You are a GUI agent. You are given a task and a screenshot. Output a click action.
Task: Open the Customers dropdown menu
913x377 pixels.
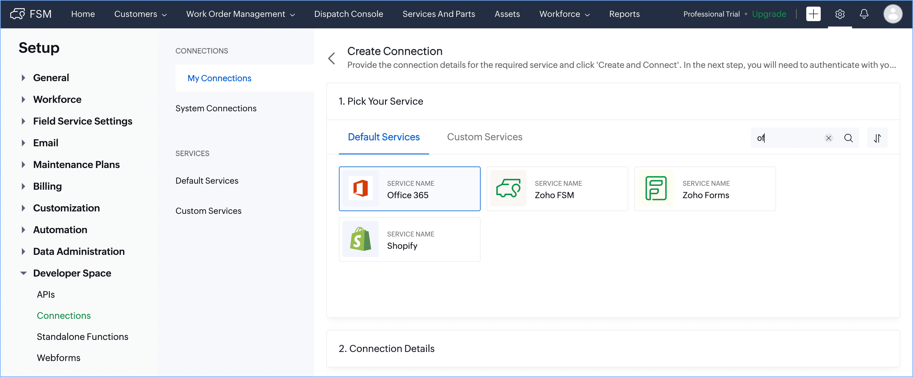click(140, 14)
